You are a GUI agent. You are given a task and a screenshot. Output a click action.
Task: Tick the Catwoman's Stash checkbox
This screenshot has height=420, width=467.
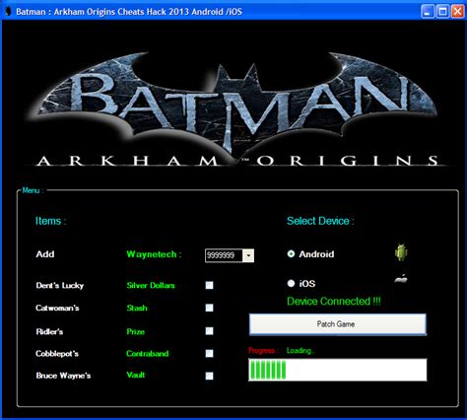209,308
